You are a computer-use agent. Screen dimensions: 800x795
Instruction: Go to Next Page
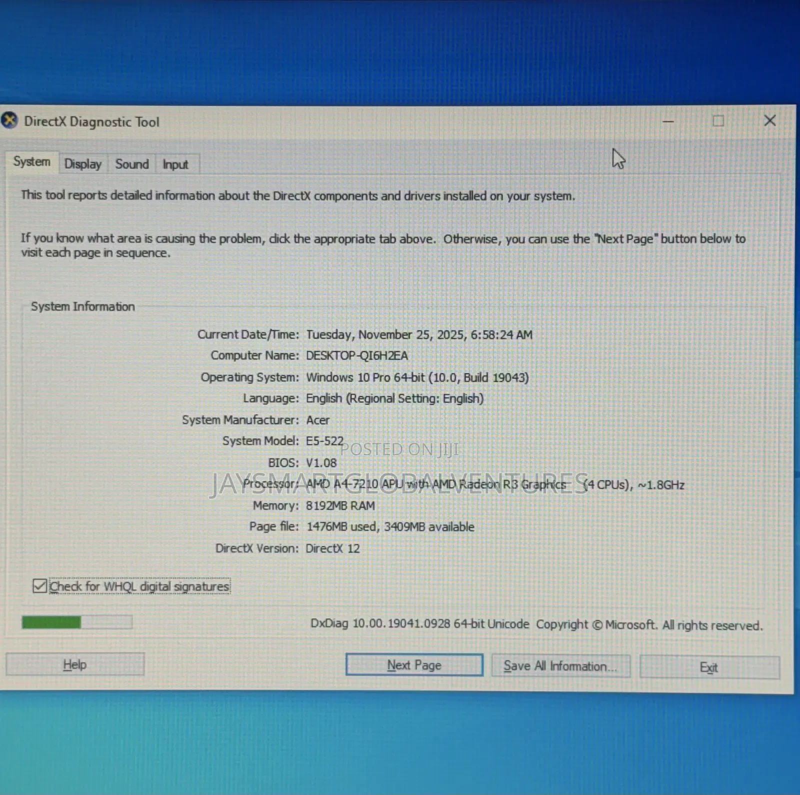(x=414, y=665)
